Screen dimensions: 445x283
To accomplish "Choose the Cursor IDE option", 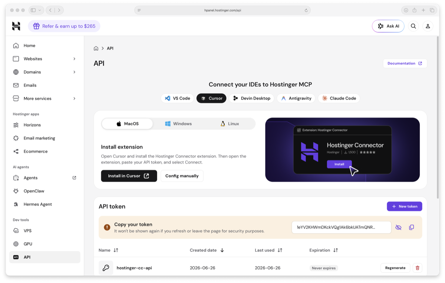I will click(x=211, y=98).
